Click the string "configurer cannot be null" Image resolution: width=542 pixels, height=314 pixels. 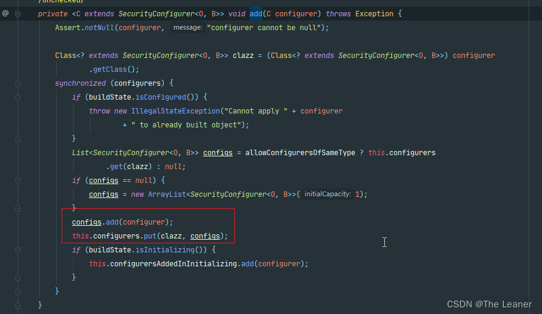[263, 28]
